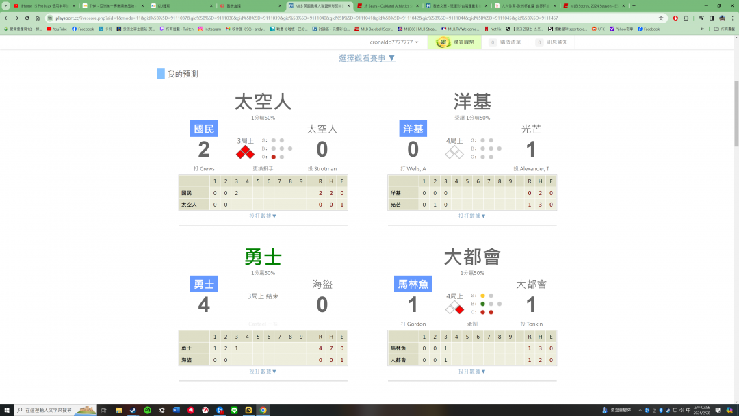Click the gold coin purchase button
Image resolution: width=739 pixels, height=416 pixels.
(x=455, y=42)
